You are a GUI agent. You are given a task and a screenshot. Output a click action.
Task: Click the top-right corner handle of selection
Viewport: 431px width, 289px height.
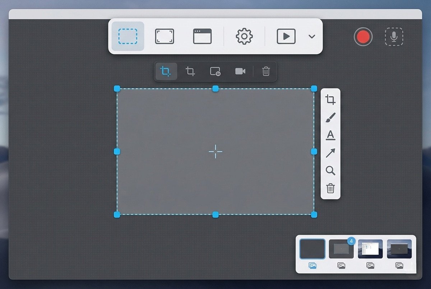click(x=314, y=89)
